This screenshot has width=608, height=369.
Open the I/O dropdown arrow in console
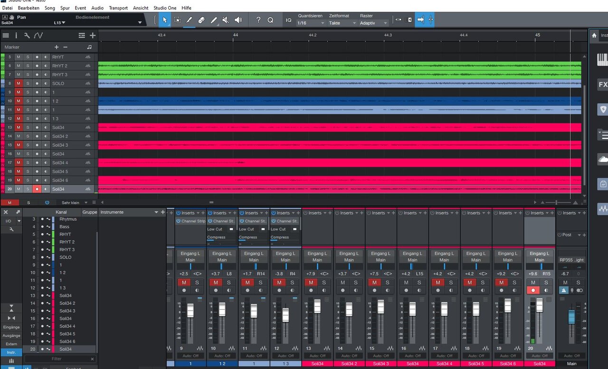click(19, 221)
